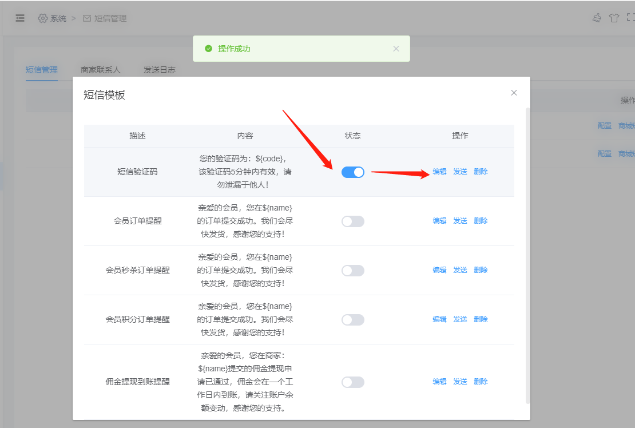Collapse the sidebar with the hamburger icon
The image size is (635, 428).
click(x=20, y=18)
